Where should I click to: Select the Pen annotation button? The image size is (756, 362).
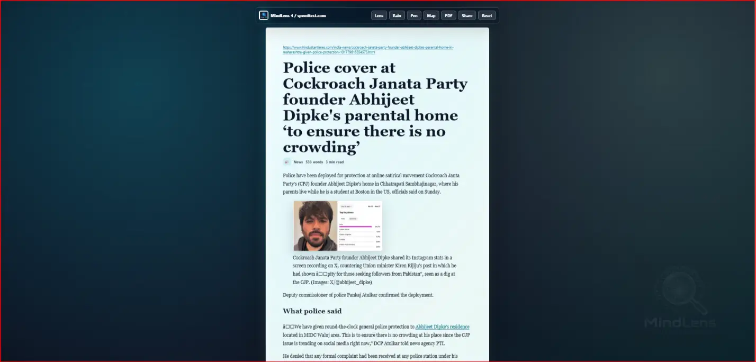point(414,15)
